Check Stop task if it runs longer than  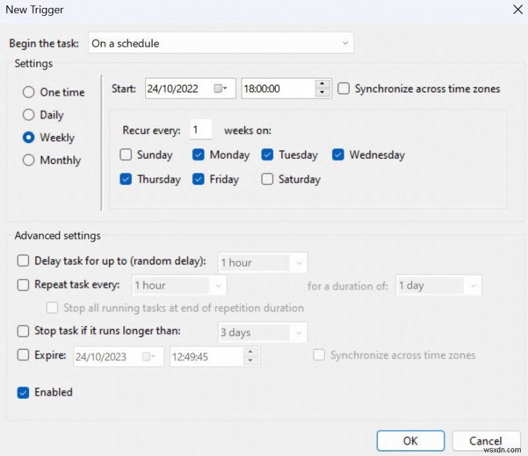click(x=22, y=331)
